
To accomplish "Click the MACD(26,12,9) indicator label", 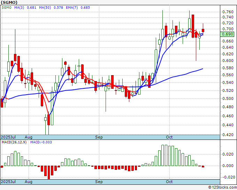I will tap(14, 142).
